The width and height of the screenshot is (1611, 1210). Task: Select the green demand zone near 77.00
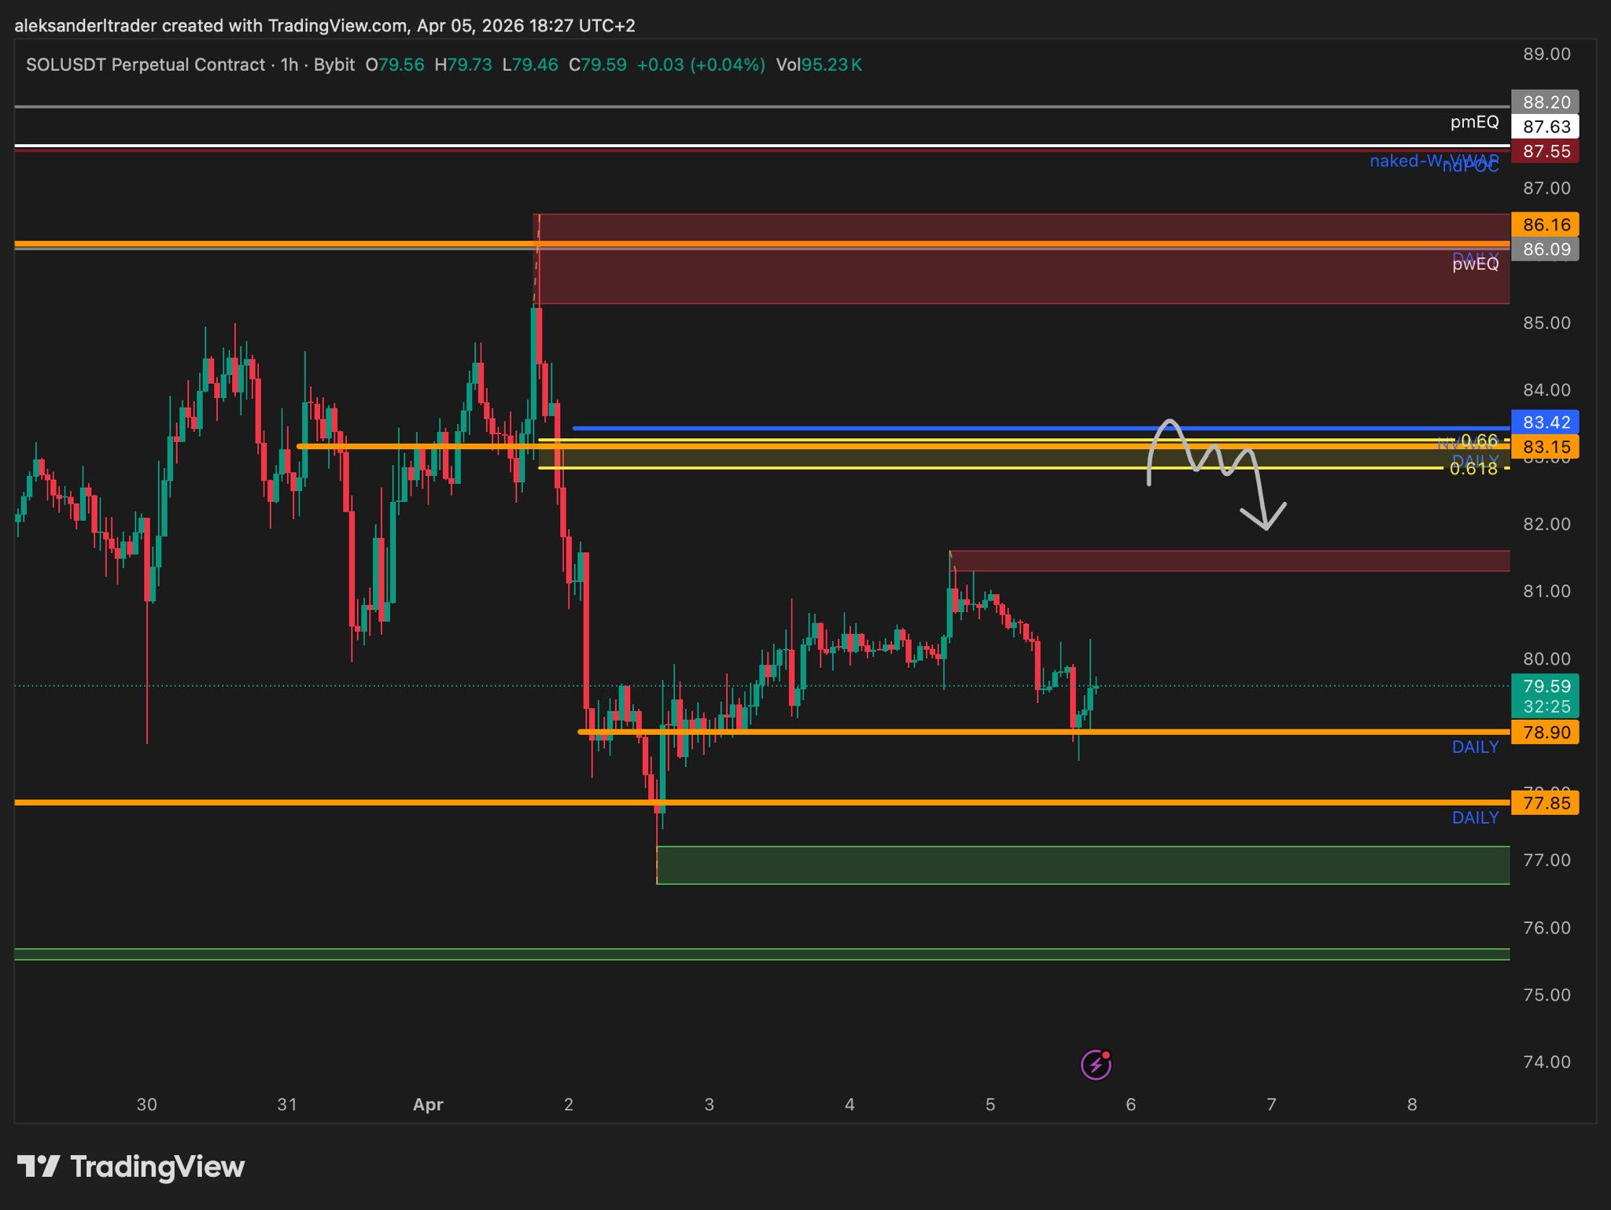click(1082, 865)
